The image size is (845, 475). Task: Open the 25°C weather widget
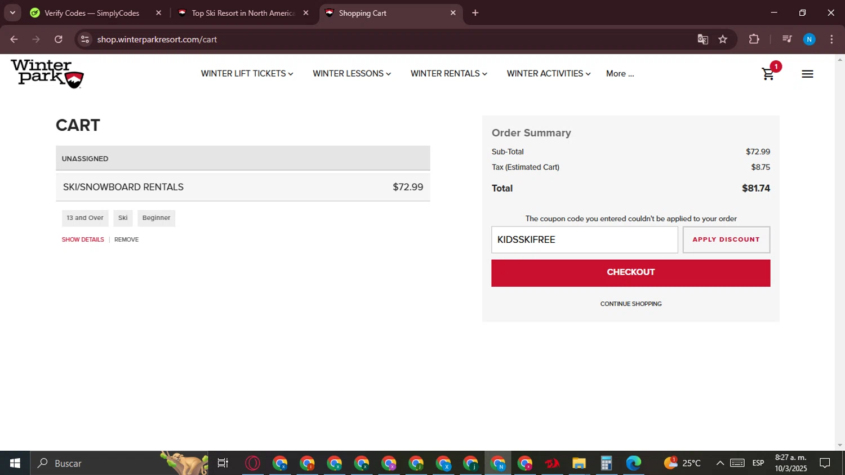(683, 463)
